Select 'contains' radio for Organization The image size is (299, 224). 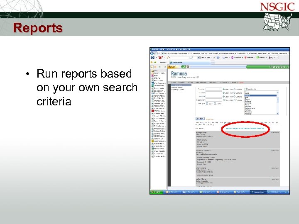point(234,100)
